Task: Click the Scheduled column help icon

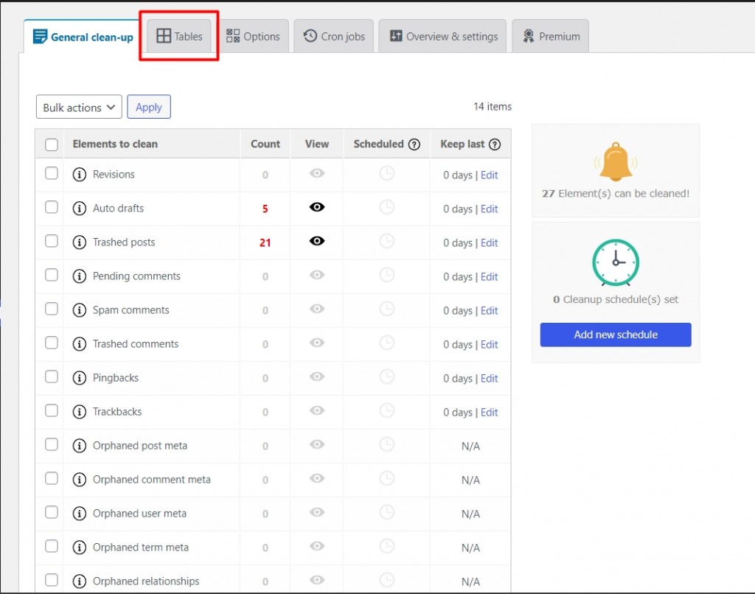Action: [414, 144]
